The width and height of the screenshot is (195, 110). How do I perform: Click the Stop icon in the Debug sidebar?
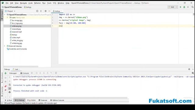(5, 82)
